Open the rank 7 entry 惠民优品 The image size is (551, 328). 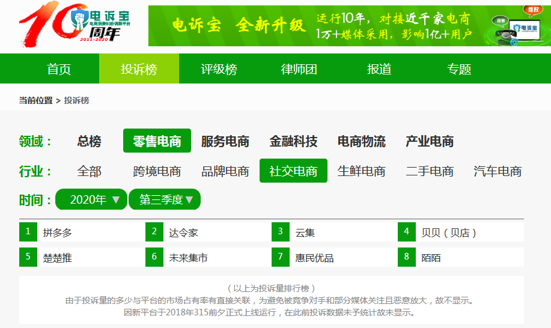point(314,258)
